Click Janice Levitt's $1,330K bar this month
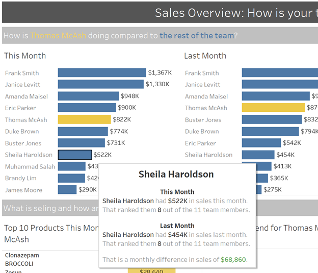This screenshot has height=273, width=318. coord(100,84)
